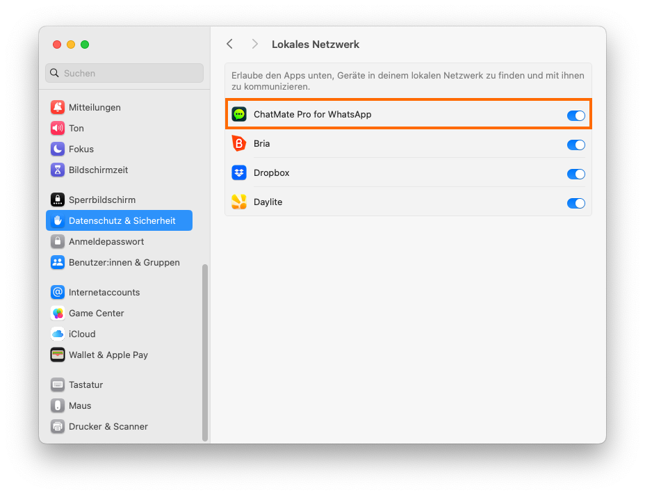Click the Sperrbildschirm lock icon
The height and width of the screenshot is (495, 645).
point(58,200)
